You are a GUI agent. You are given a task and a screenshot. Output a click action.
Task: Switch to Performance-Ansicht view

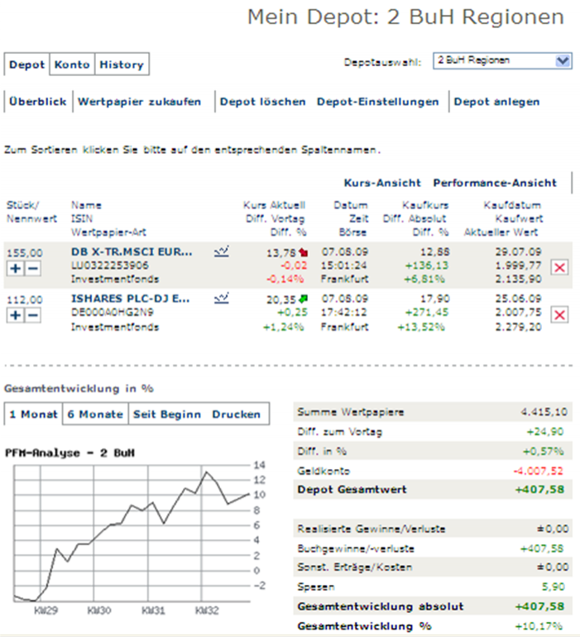(x=495, y=183)
